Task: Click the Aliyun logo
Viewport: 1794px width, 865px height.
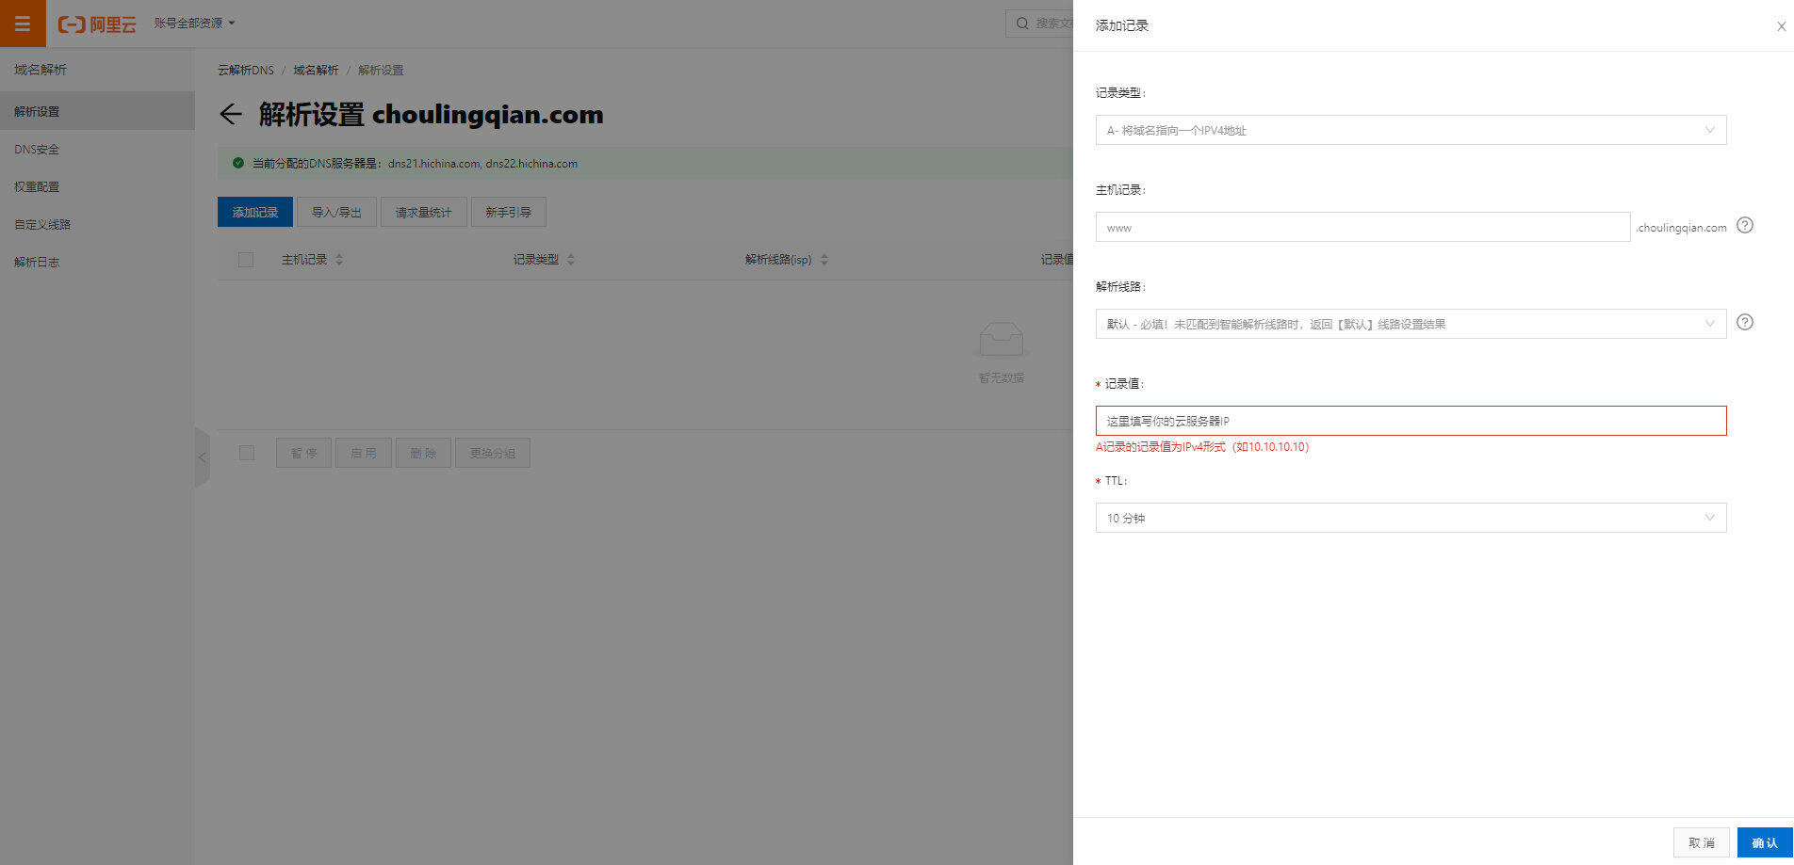Action: coord(97,24)
